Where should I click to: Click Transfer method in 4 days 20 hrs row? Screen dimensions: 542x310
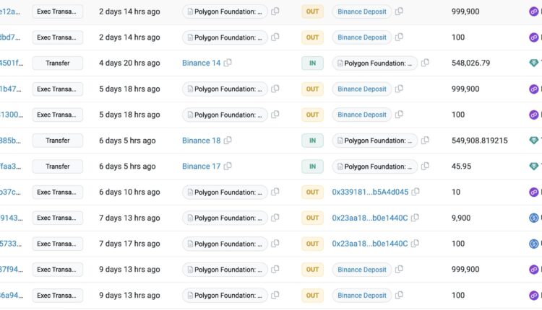pos(58,63)
